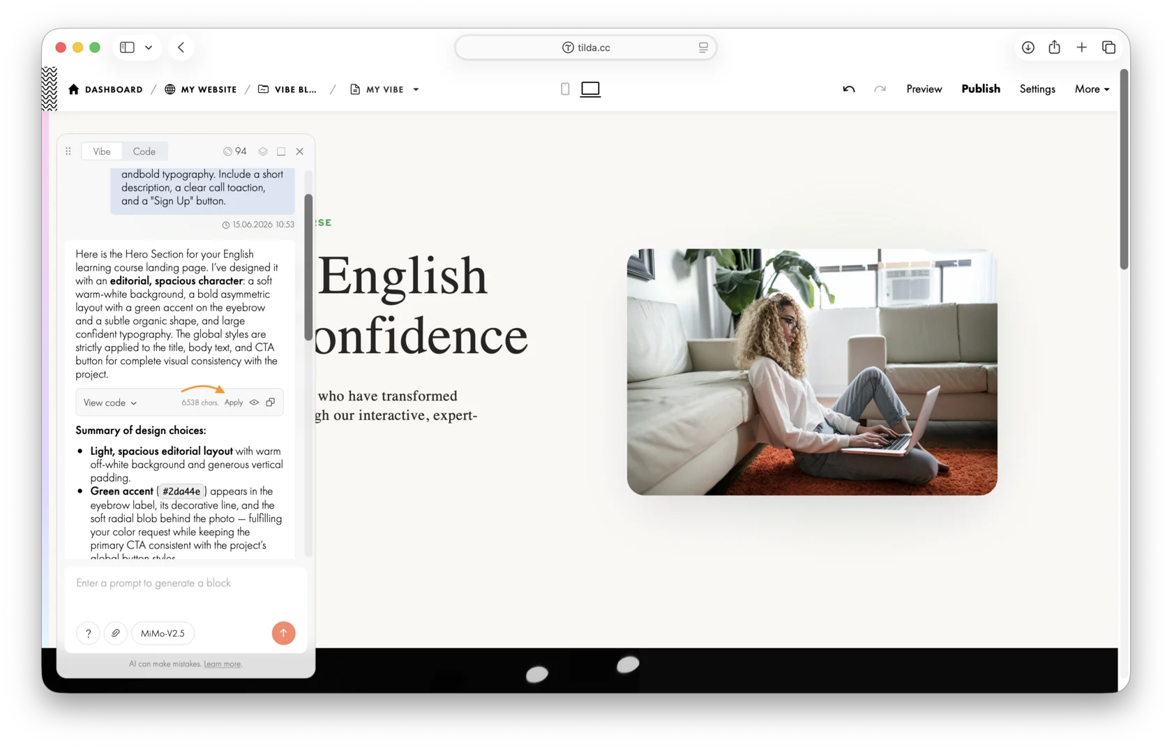Switch to desktop device preview

tap(590, 89)
